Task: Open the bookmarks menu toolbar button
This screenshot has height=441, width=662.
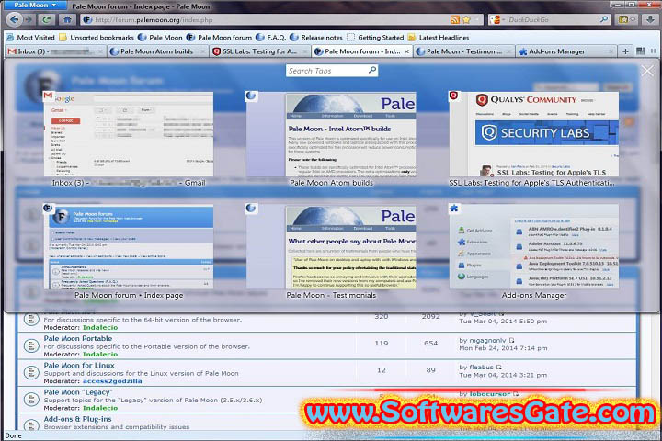Action: [x=626, y=19]
